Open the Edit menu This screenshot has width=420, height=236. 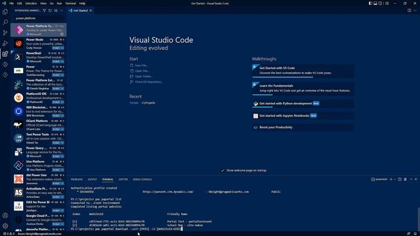19,3
